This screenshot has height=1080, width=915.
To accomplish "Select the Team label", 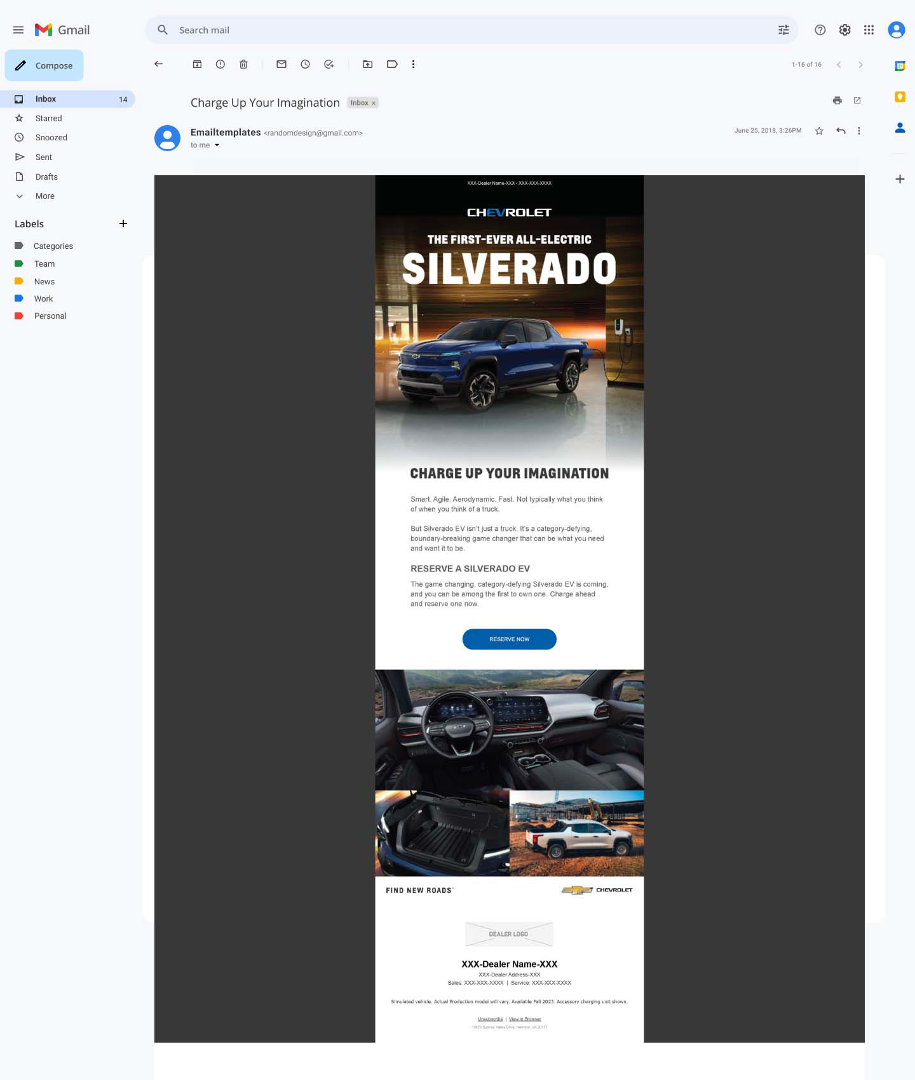I will coord(44,263).
